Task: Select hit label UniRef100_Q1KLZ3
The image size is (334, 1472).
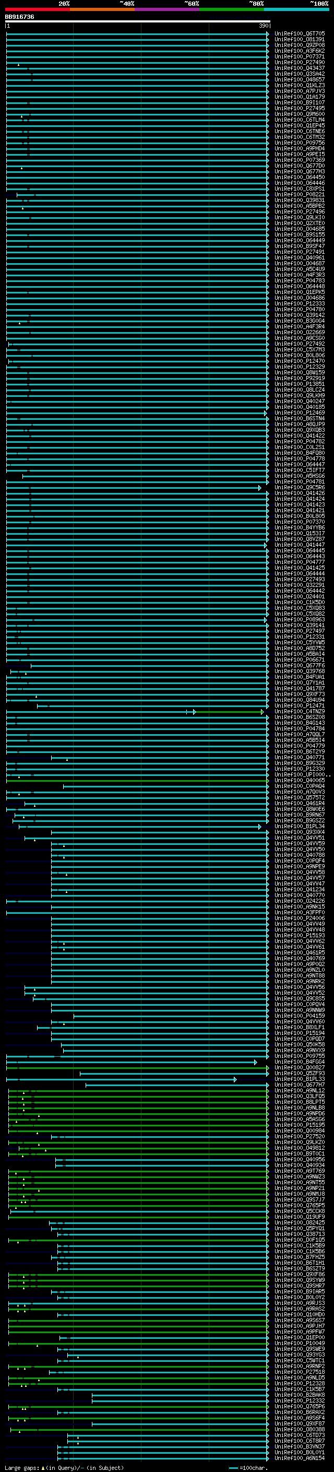Action: click(300, 85)
